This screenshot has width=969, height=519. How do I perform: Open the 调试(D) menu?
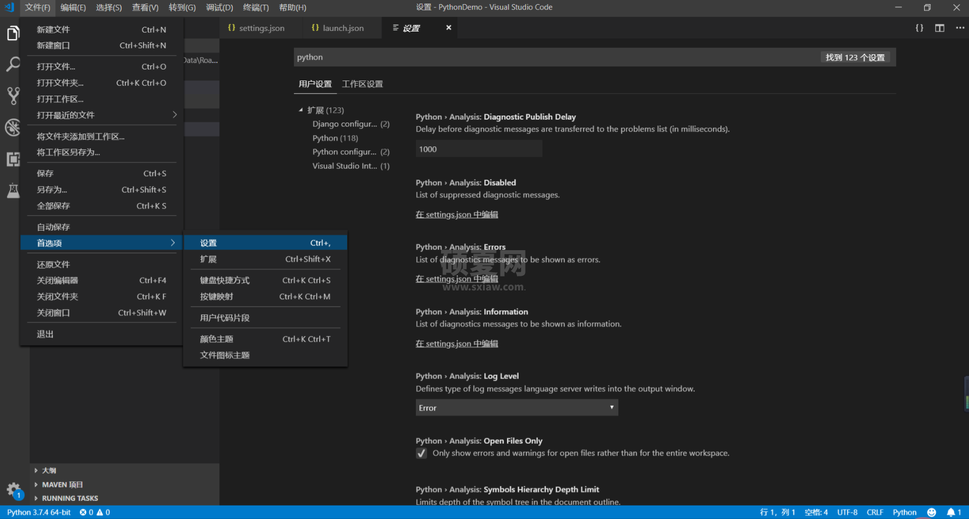[219, 8]
